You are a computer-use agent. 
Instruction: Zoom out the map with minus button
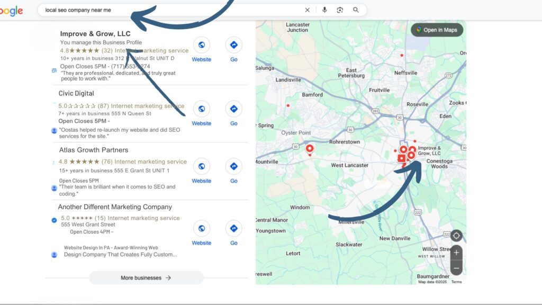click(456, 268)
